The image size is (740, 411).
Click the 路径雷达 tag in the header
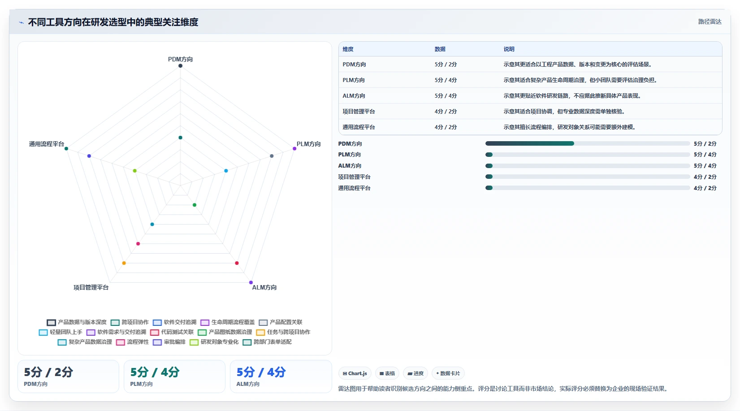click(710, 22)
